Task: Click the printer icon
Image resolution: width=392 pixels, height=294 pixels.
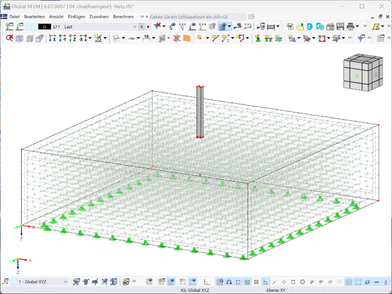Action: tap(351, 26)
